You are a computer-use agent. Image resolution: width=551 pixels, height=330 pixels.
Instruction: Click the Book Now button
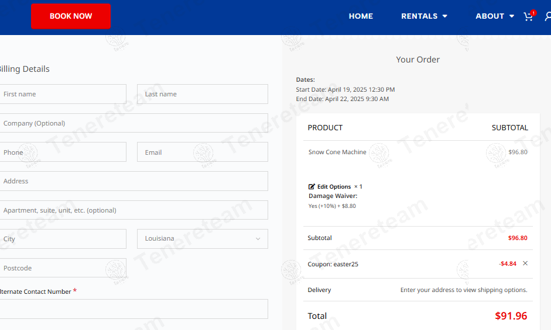coord(71,16)
